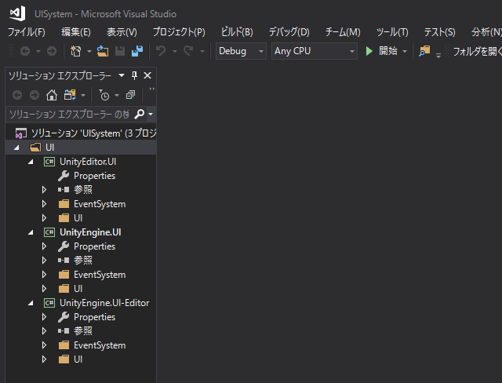The image size is (502, 383).
Task: Select the UnityEngine.UI-Editor project
Action: [104, 303]
